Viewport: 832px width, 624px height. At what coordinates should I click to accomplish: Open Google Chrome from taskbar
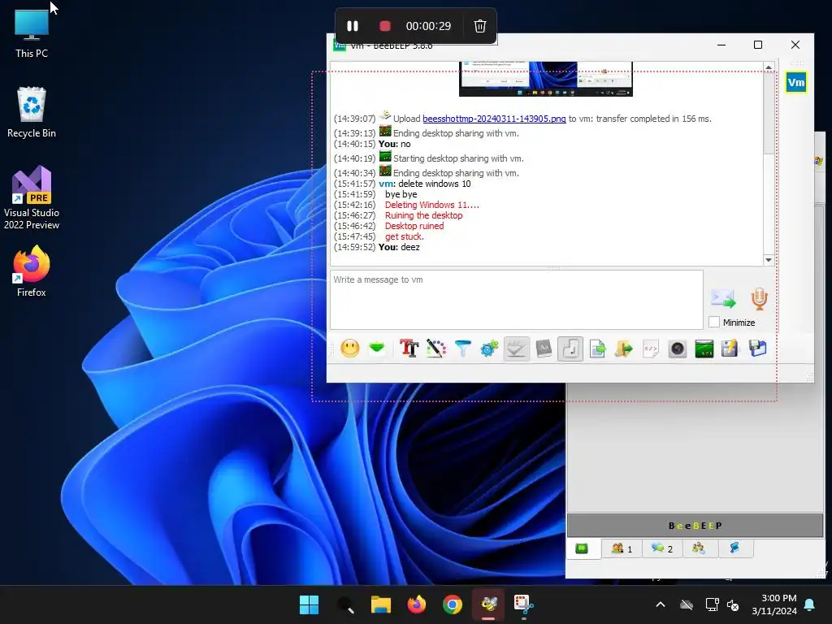pyautogui.click(x=452, y=604)
